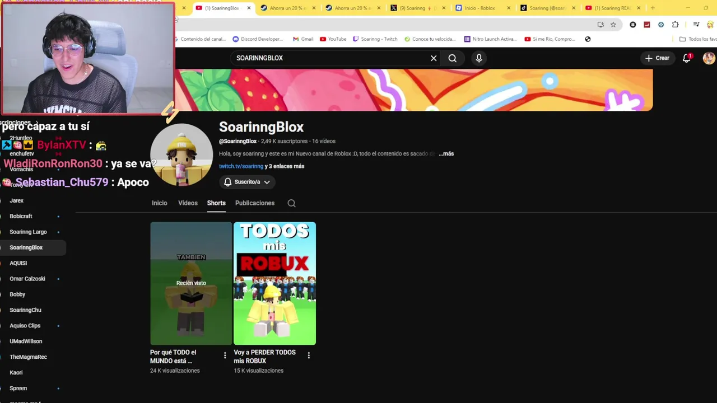Click the 16 vídeos text

(324, 142)
